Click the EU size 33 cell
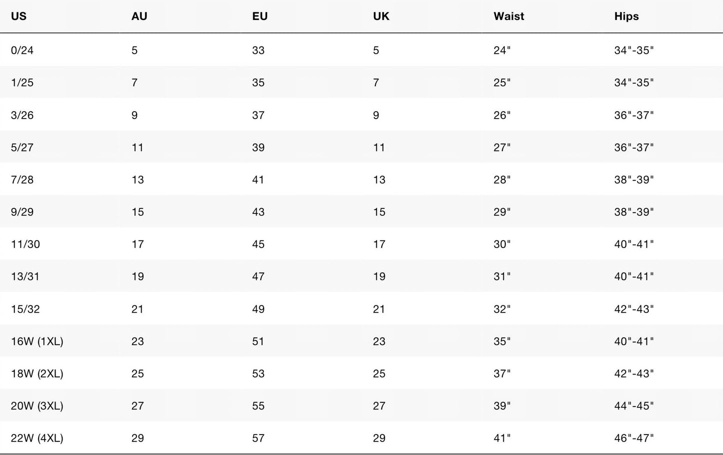The width and height of the screenshot is (723, 455). tap(258, 50)
